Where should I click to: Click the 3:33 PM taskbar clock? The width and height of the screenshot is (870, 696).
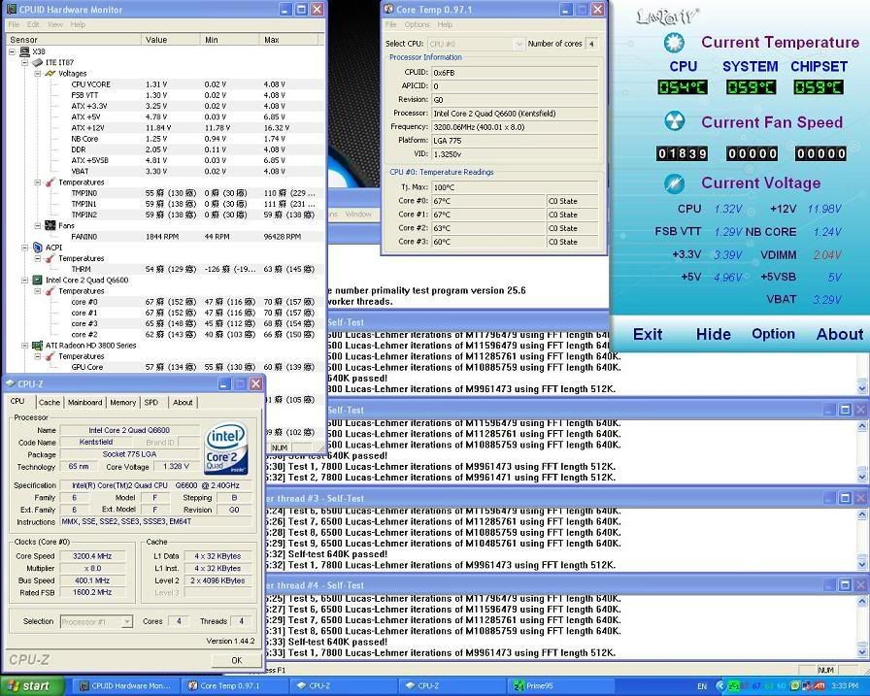tap(845, 686)
